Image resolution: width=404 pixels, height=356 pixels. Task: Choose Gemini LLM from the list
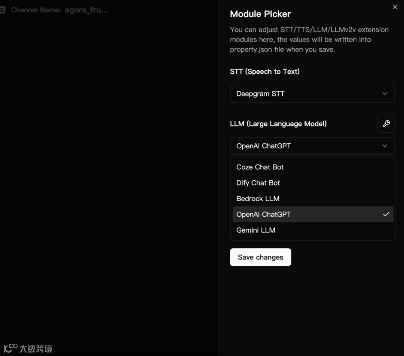click(x=313, y=230)
